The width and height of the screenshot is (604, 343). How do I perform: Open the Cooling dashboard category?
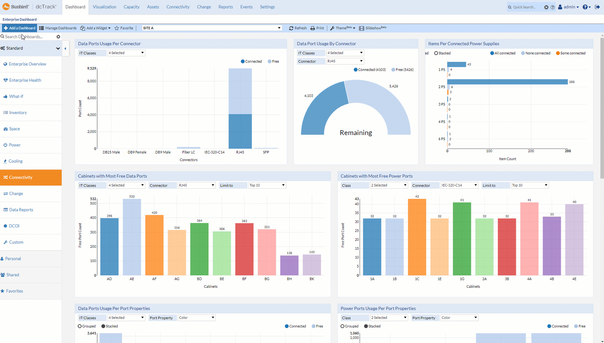coord(15,161)
